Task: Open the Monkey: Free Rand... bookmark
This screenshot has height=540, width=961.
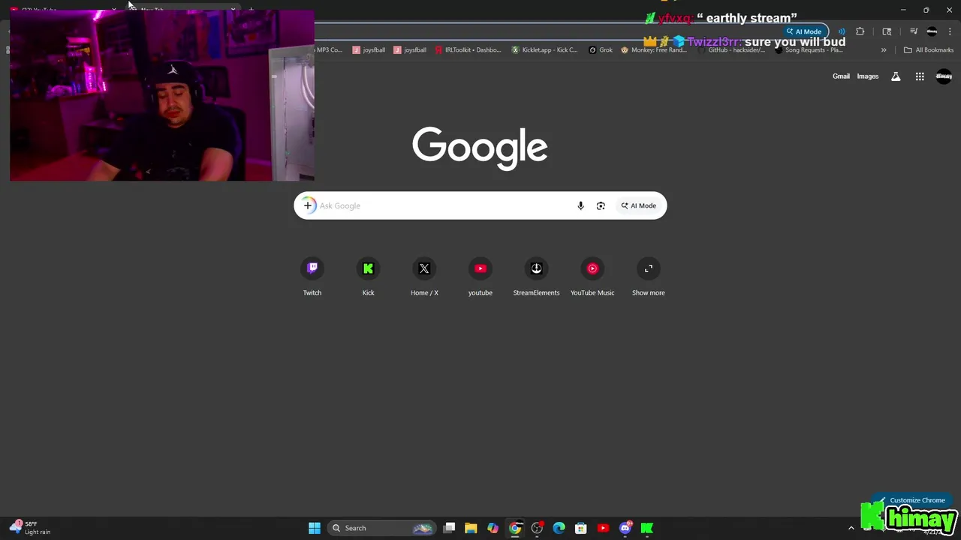Action: pos(654,50)
